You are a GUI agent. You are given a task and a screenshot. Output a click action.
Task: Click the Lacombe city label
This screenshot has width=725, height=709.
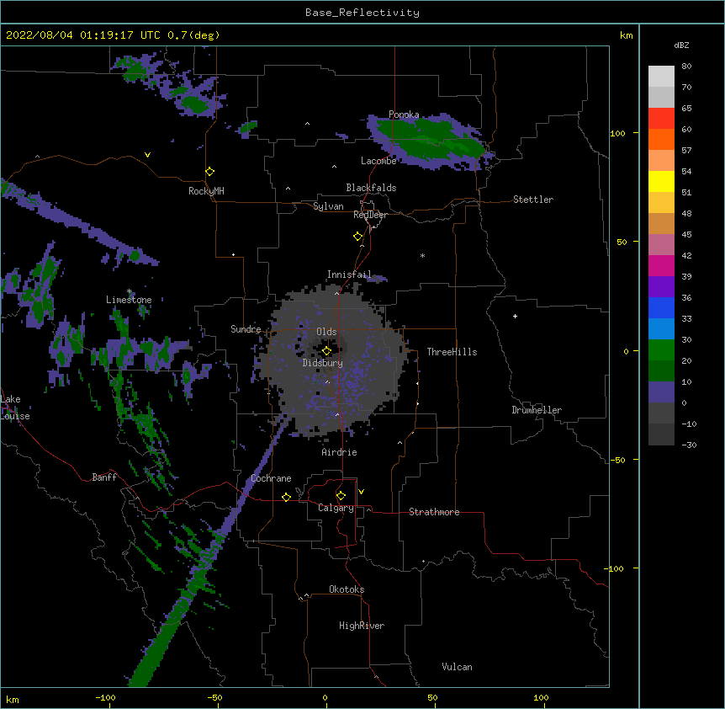pyautogui.click(x=378, y=161)
